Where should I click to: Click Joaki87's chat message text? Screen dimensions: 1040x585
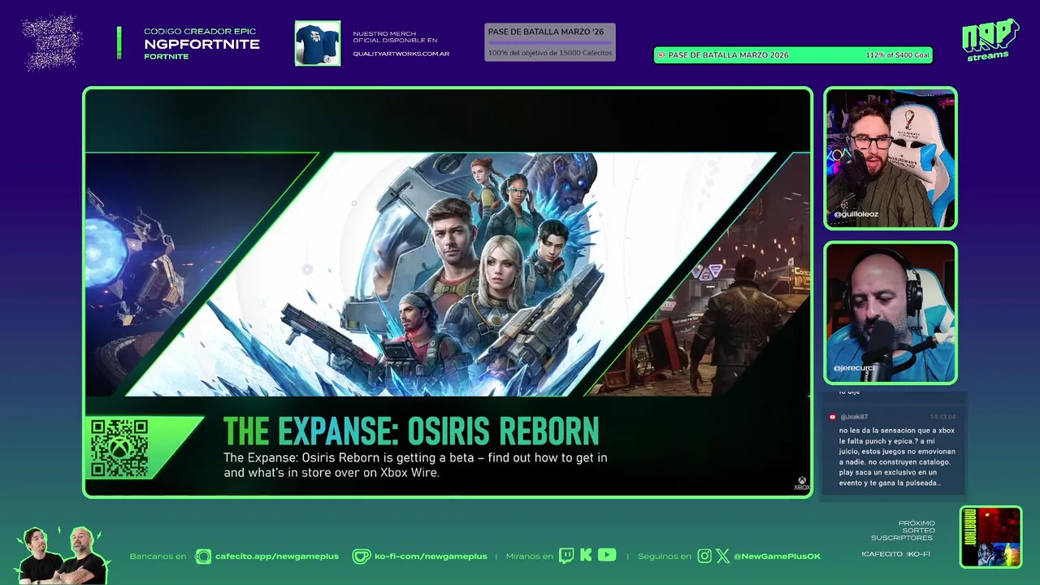click(897, 457)
